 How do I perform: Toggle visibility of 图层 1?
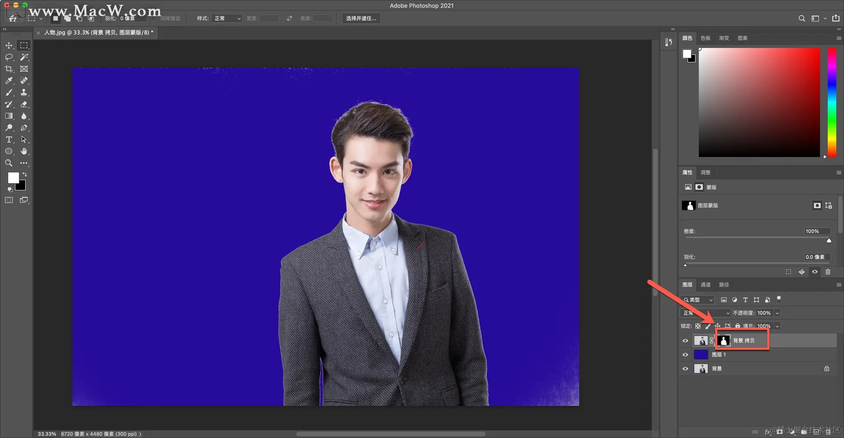click(685, 355)
